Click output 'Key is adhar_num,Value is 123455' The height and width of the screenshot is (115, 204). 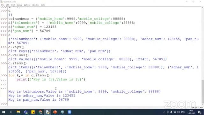[x=42, y=96]
